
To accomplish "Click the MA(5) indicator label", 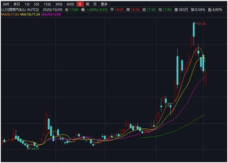I will pos(10,14).
